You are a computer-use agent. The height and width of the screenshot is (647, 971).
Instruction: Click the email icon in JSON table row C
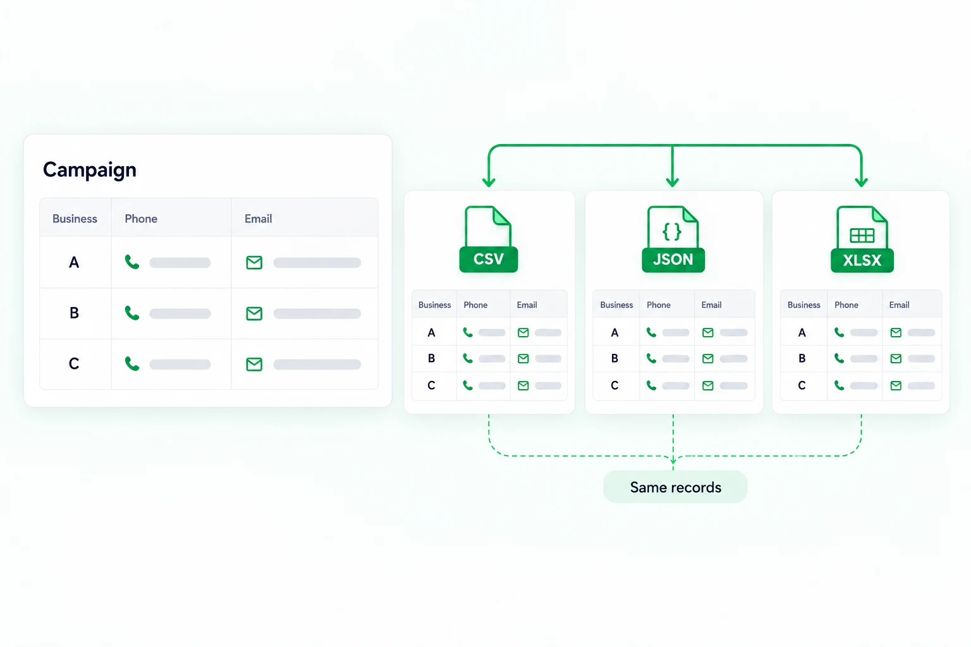coord(708,385)
